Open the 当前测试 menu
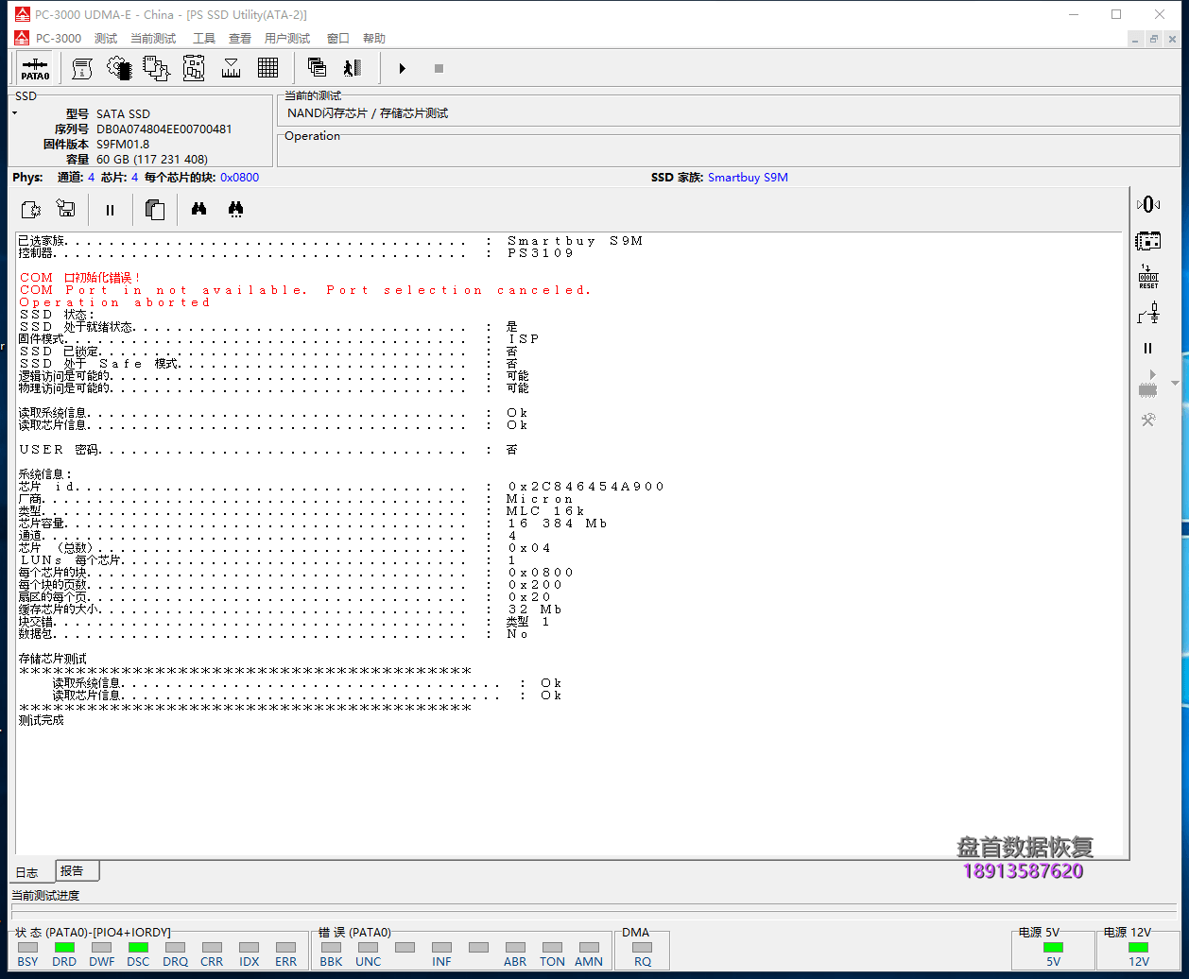This screenshot has height=979, width=1189. [153, 38]
